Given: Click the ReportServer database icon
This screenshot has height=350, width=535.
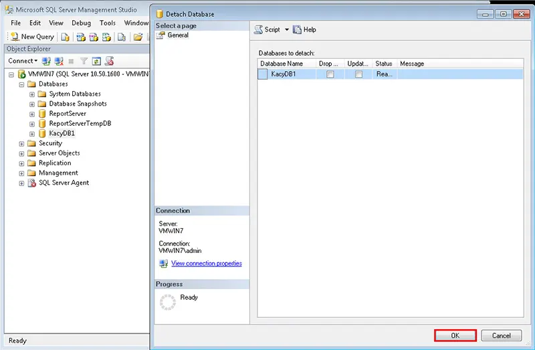Looking at the screenshot, I should (x=42, y=113).
